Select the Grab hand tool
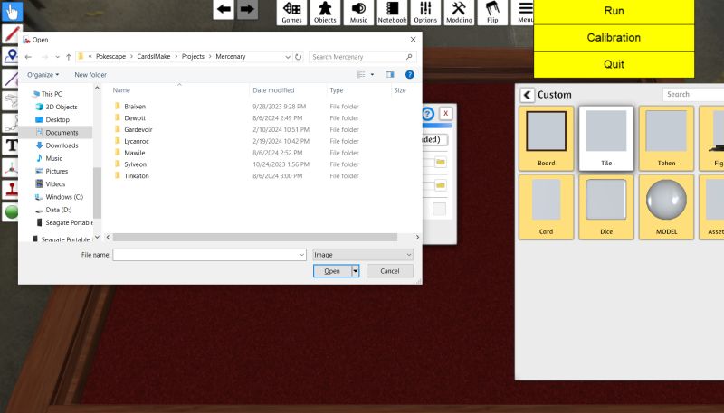Viewport: 724px width, 413px height. pos(12,11)
